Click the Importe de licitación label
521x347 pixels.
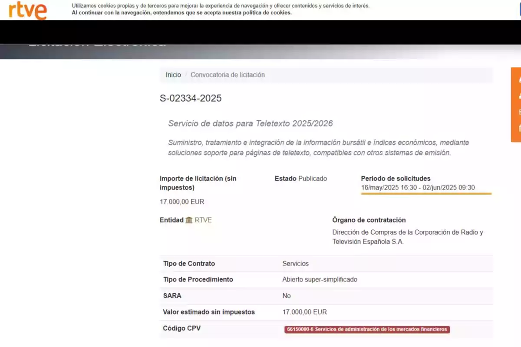[198, 183]
